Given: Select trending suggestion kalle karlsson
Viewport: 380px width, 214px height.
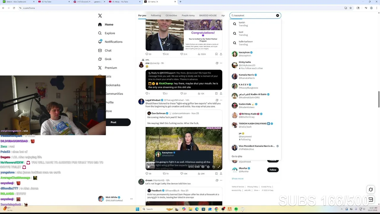Looking at the screenshot, I should [x=255, y=43].
